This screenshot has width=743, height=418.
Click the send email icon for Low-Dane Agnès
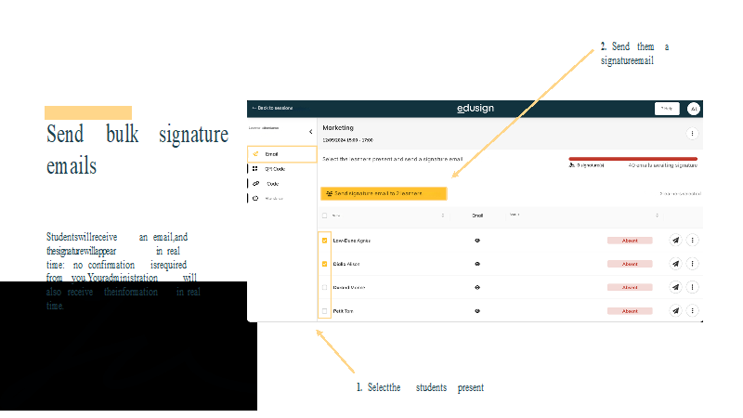[x=675, y=240]
